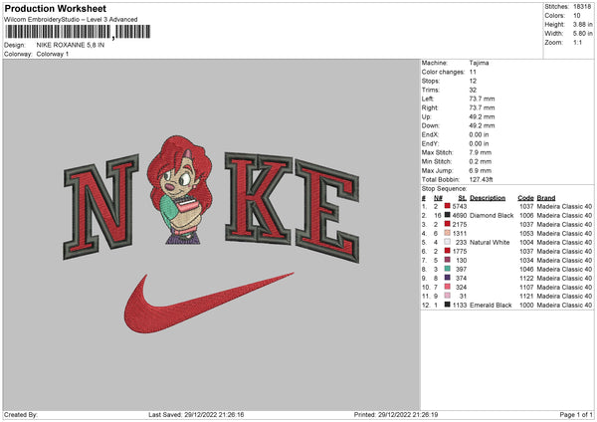Select the Emerald Black description text
The height and width of the screenshot is (422, 597).
click(491, 306)
